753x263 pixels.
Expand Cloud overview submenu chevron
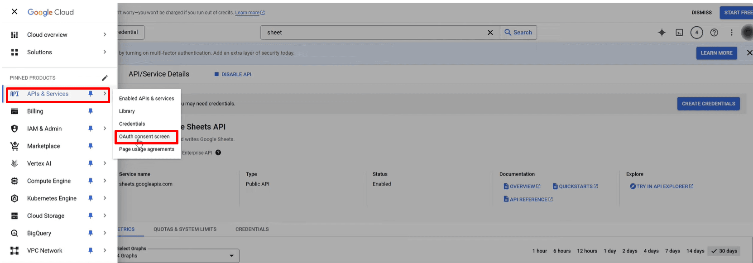[105, 34]
